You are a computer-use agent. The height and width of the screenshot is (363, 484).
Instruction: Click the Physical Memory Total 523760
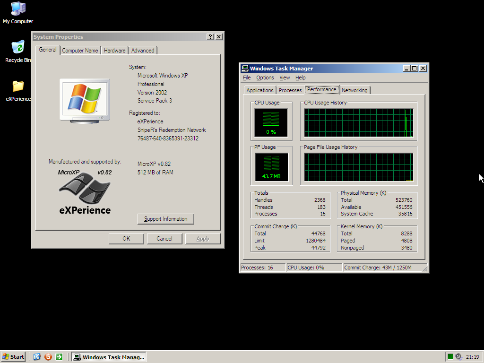tap(404, 200)
